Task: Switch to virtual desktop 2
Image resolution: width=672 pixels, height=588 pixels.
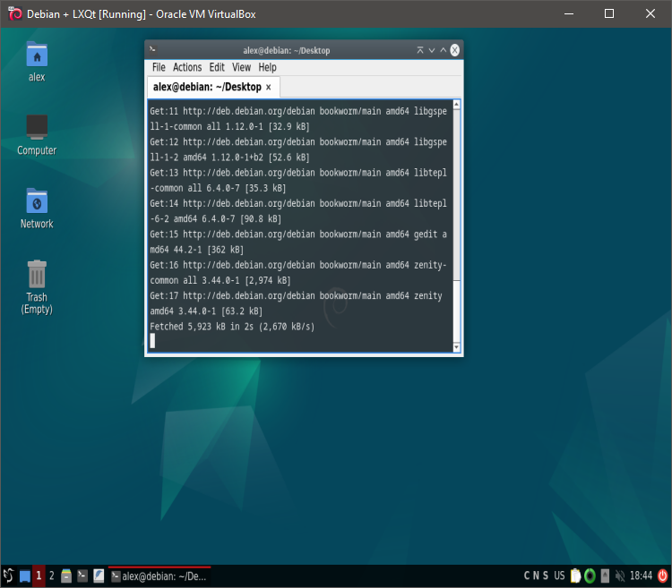Action: tap(51, 576)
